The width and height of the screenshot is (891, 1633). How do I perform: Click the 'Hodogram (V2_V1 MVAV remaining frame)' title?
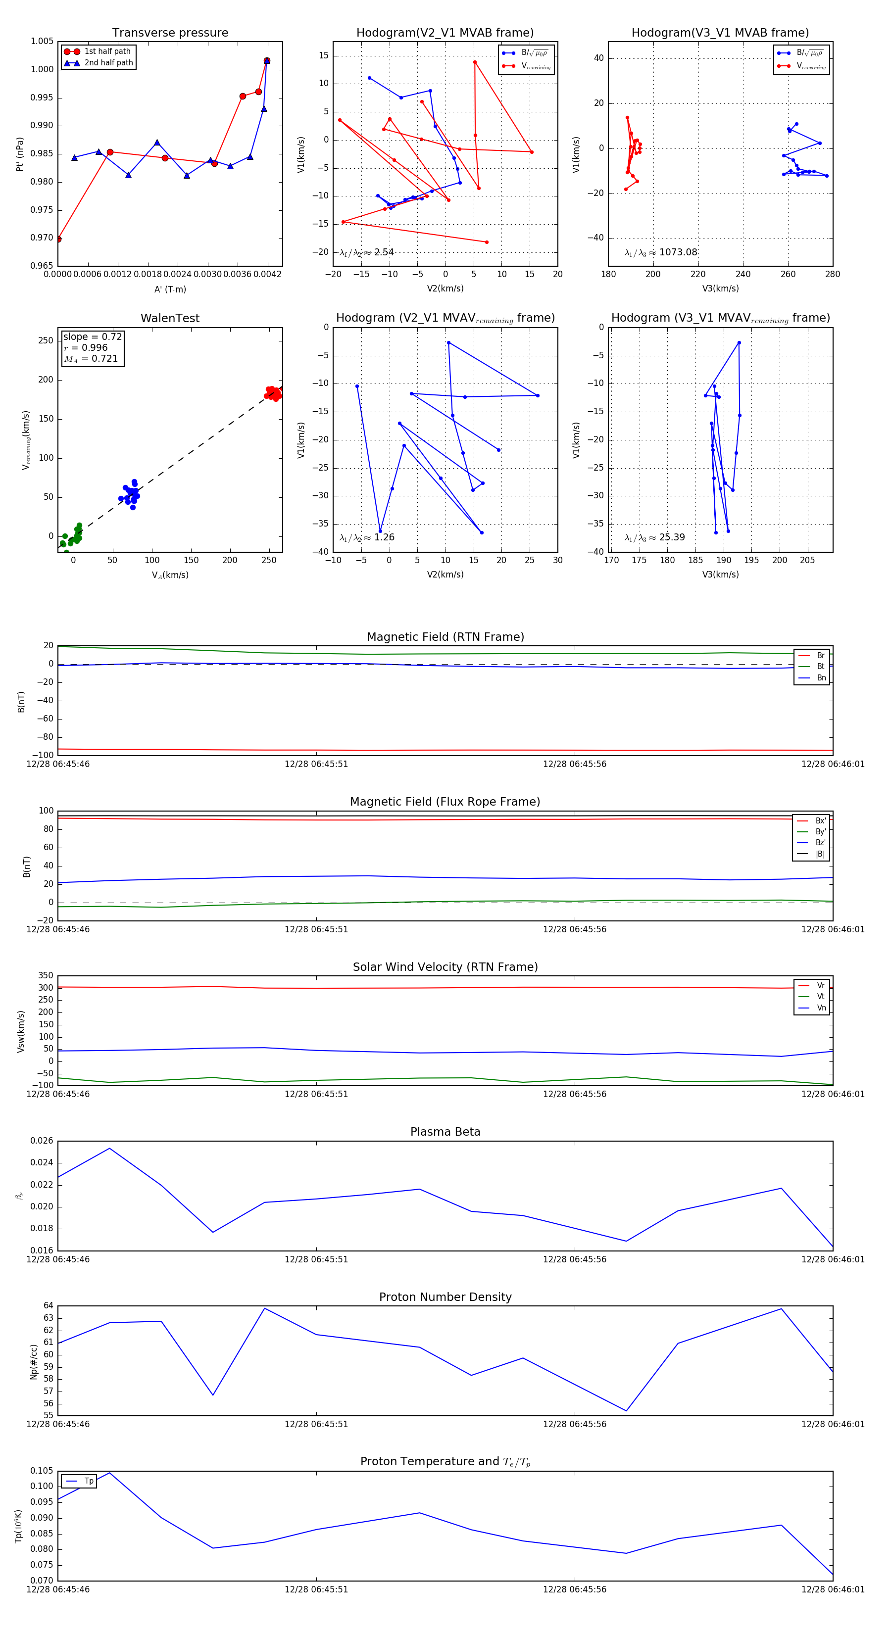click(x=445, y=318)
